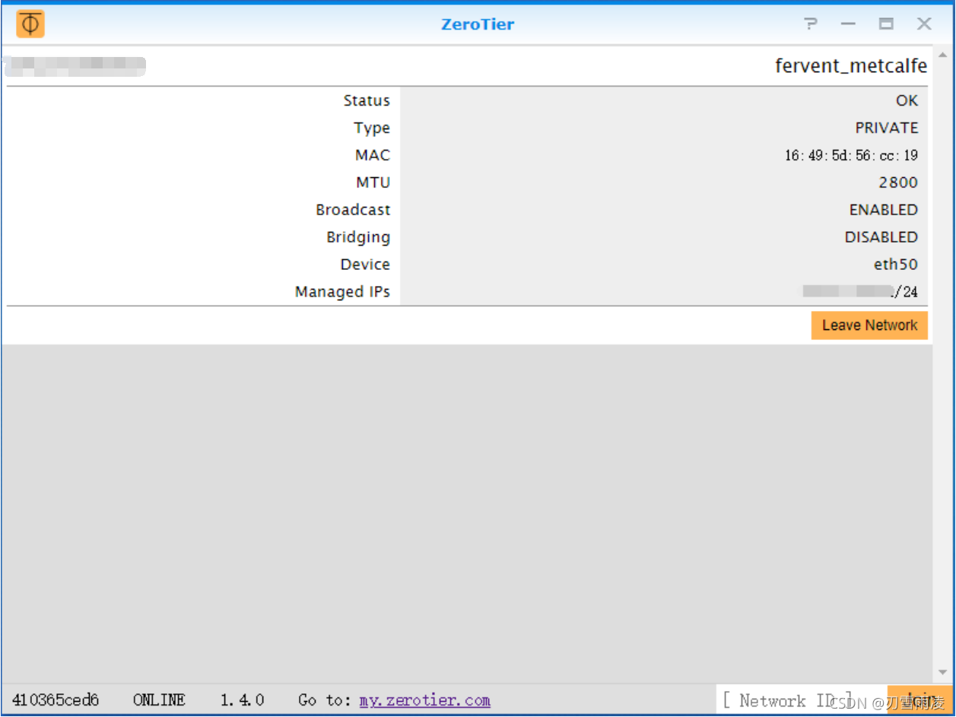This screenshot has height=717, width=956.
Task: Select the blurred network ID text
Action: 74,67
